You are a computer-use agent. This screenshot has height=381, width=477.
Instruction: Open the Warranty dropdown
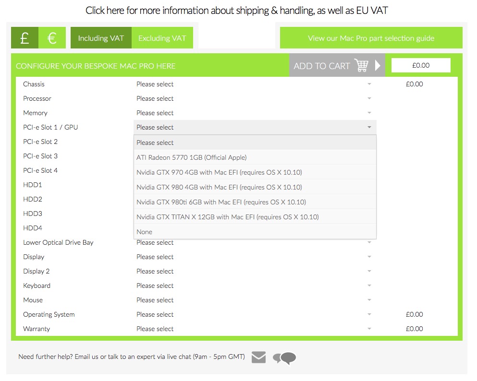tap(255, 329)
